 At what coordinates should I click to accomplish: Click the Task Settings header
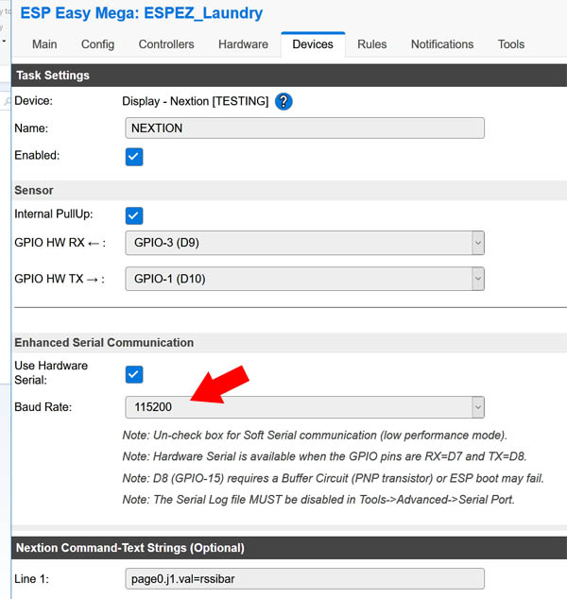pyautogui.click(x=289, y=76)
